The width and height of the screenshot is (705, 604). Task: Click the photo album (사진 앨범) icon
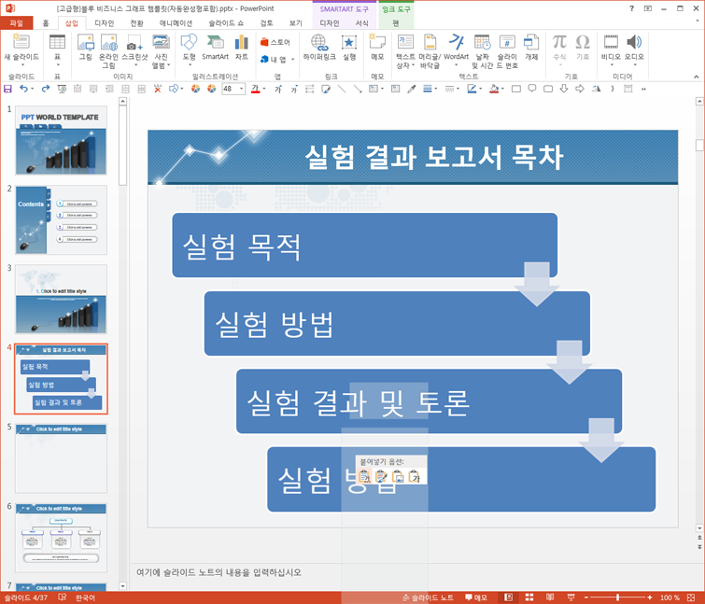[161, 50]
